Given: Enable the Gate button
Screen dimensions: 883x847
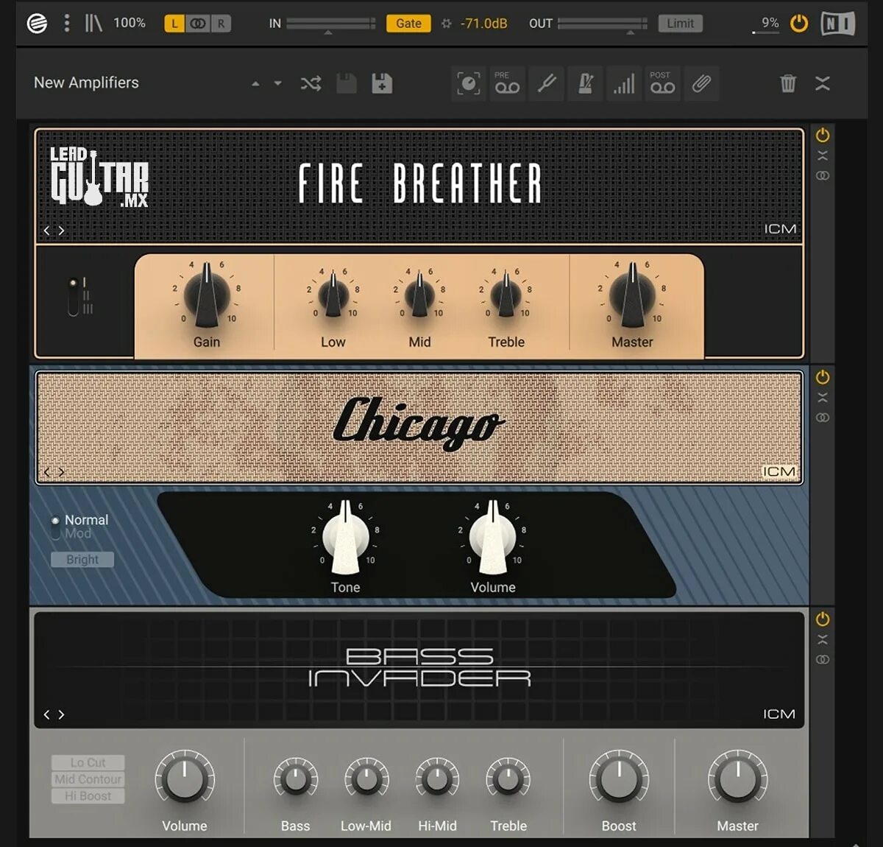Looking at the screenshot, I should 408,23.
